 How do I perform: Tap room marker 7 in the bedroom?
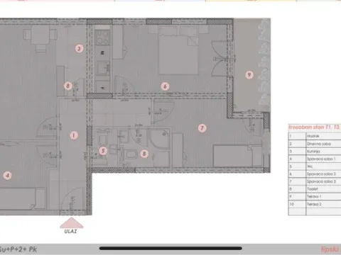coord(202,128)
